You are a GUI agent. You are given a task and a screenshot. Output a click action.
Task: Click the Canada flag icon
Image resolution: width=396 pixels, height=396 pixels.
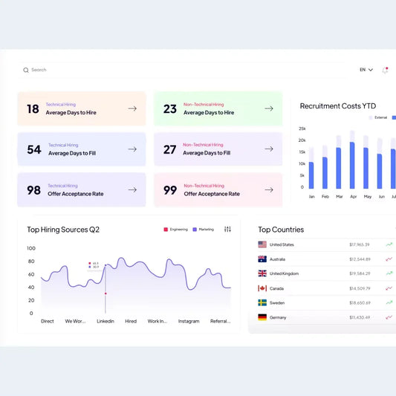[262, 288]
